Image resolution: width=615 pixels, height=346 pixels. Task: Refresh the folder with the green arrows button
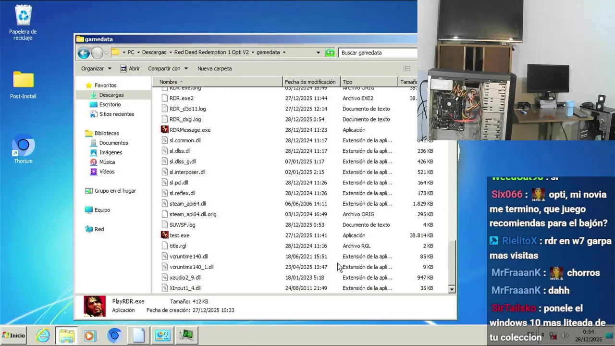330,52
